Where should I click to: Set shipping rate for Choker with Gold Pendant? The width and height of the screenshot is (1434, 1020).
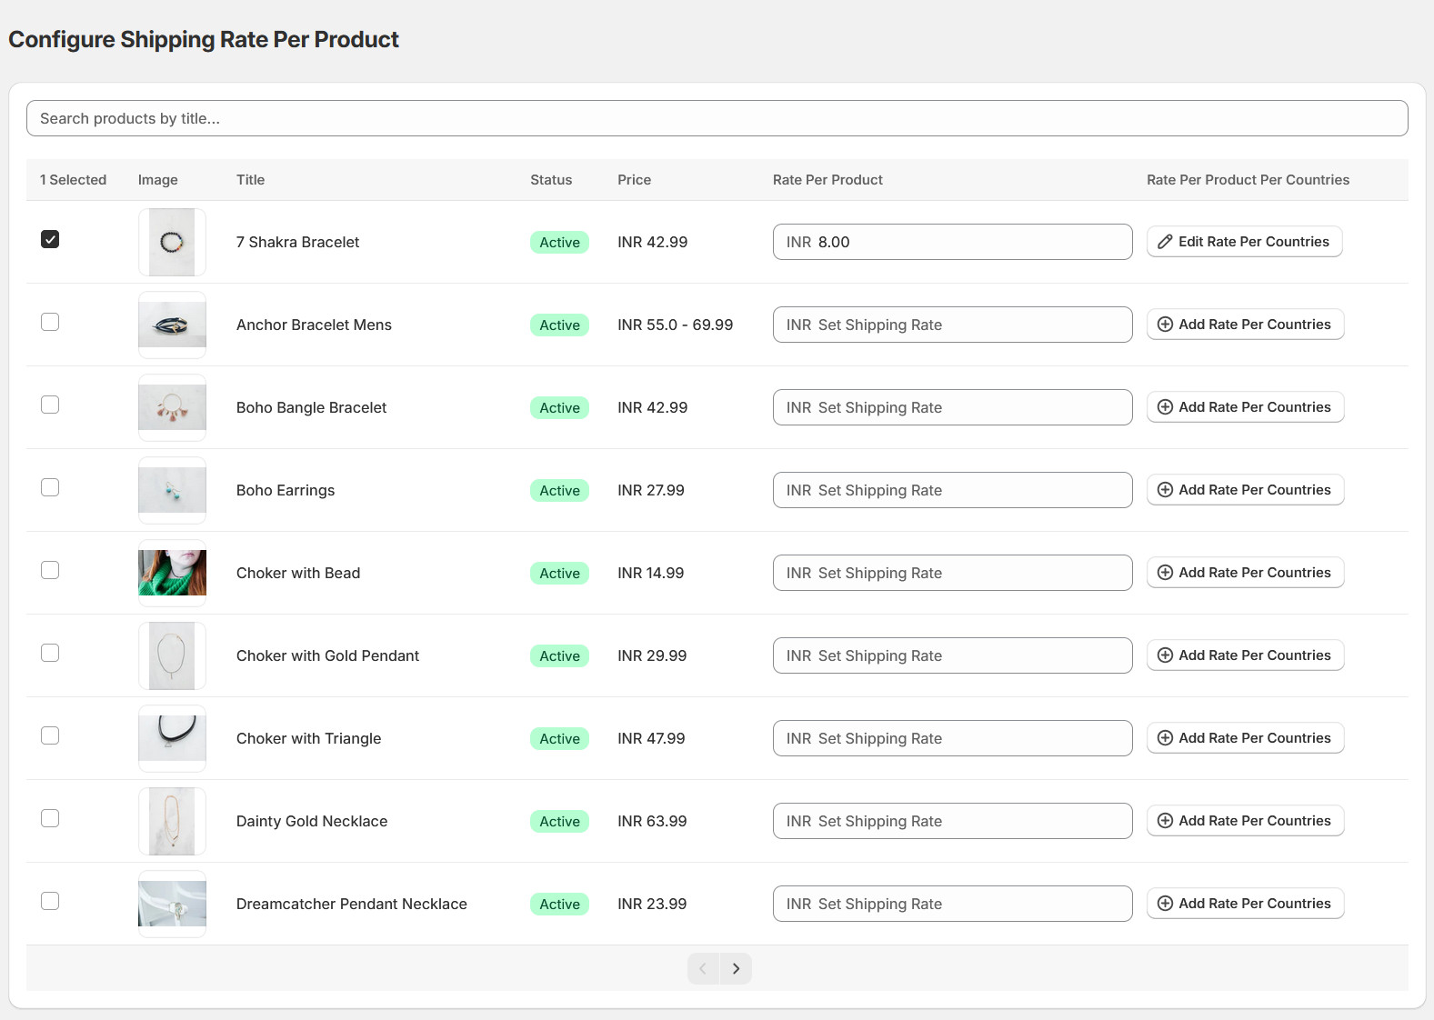point(952,655)
